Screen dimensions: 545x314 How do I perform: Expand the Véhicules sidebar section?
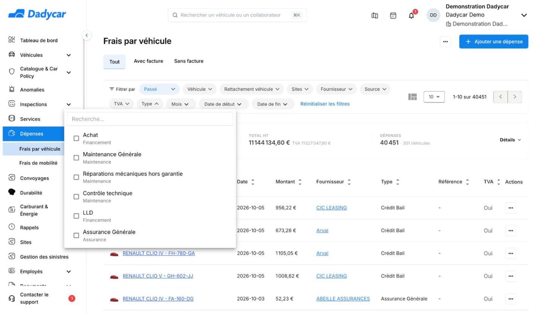[x=69, y=55]
